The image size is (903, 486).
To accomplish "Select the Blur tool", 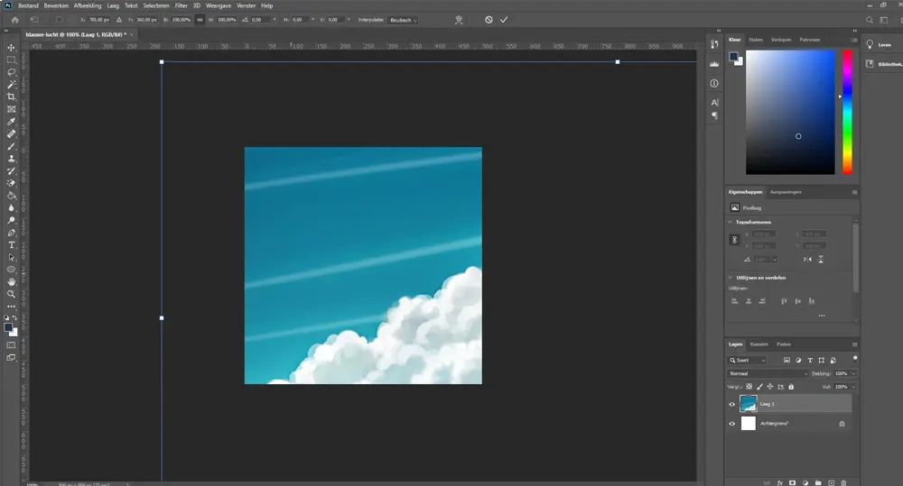I will (x=11, y=208).
